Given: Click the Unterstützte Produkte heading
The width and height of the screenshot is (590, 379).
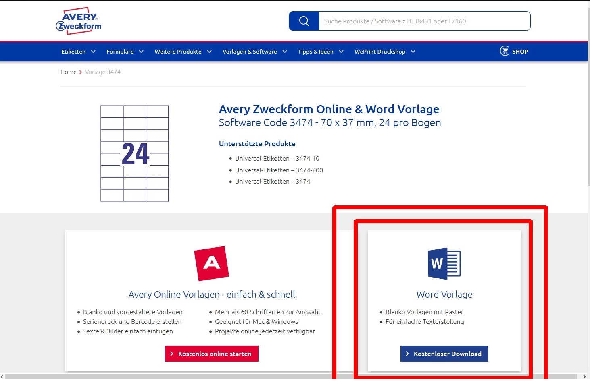Looking at the screenshot, I should (257, 144).
